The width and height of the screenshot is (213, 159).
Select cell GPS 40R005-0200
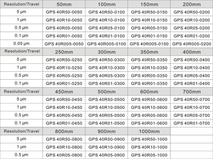click(x=192, y=44)
